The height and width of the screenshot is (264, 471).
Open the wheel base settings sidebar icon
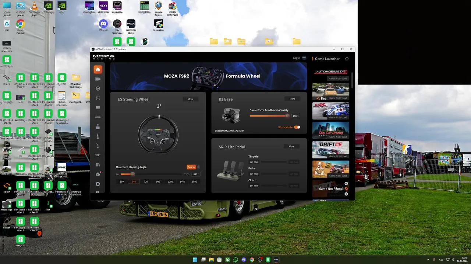pos(98,79)
